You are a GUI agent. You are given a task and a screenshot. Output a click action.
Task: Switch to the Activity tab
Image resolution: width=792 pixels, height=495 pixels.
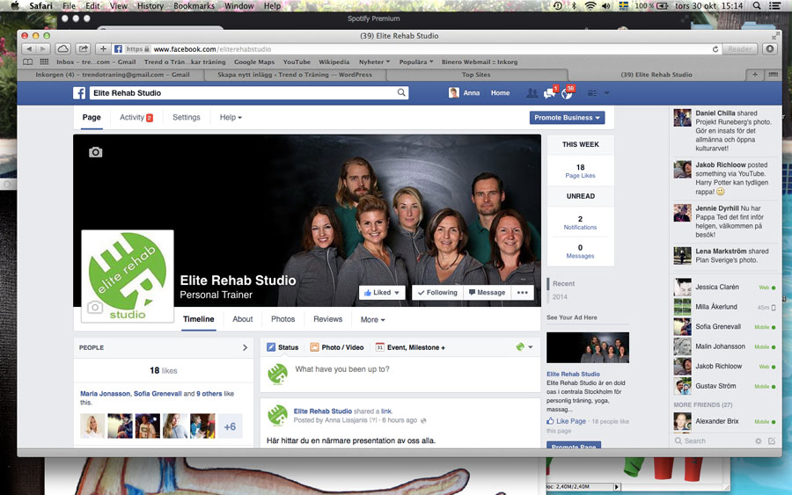(x=136, y=118)
